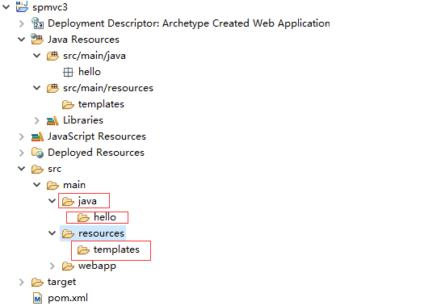Click the JavaScript Resources icon
424x306 pixels.
[x=37, y=136]
